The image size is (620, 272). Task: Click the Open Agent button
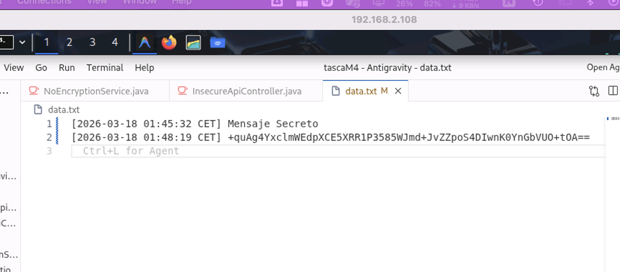point(603,67)
